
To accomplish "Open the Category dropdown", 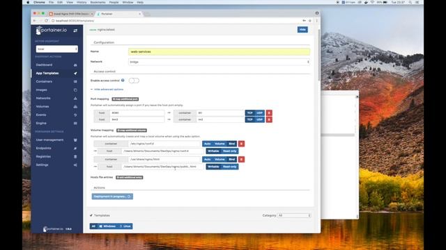I will 294,215.
